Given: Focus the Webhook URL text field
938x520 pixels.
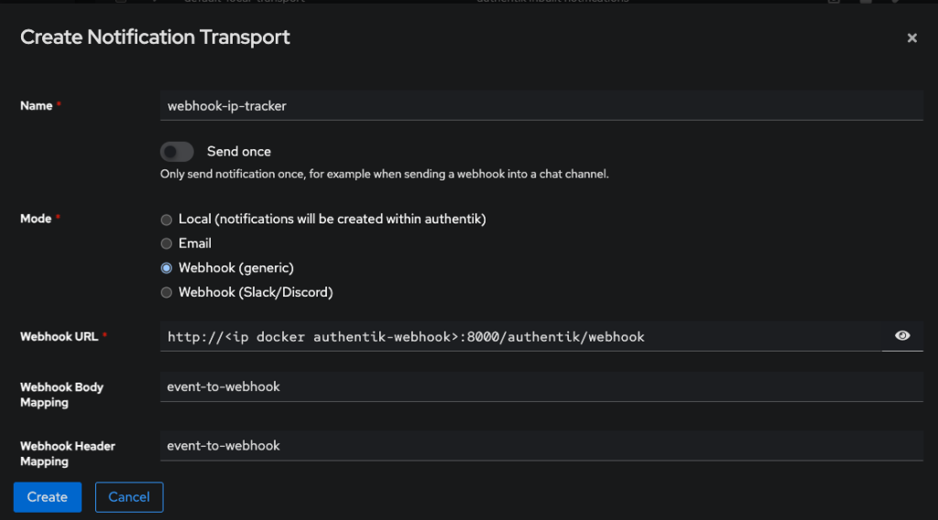Looking at the screenshot, I should tap(520, 336).
